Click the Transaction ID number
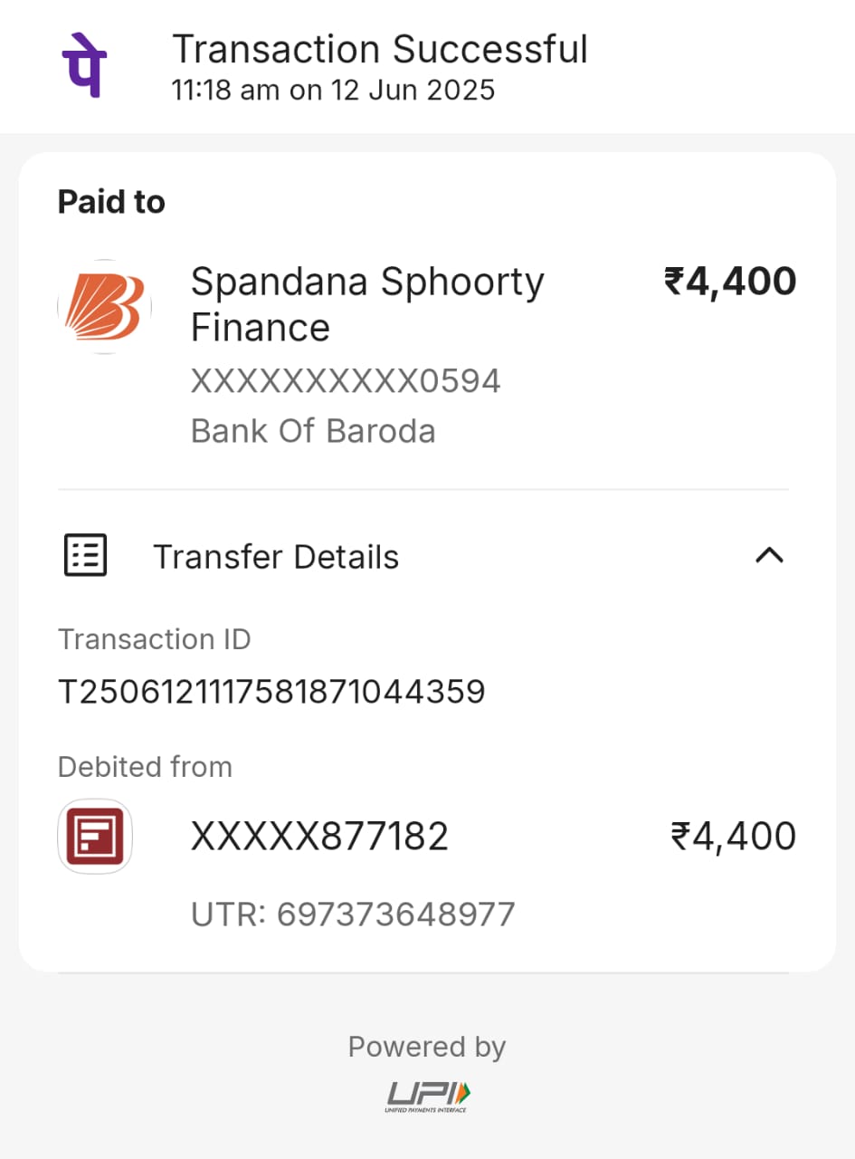855x1159 pixels. click(271, 693)
